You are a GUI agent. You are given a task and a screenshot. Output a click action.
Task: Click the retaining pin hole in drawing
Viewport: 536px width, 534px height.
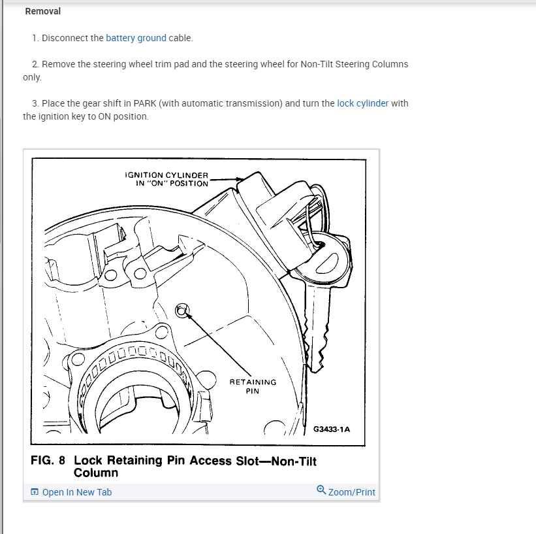(x=181, y=310)
